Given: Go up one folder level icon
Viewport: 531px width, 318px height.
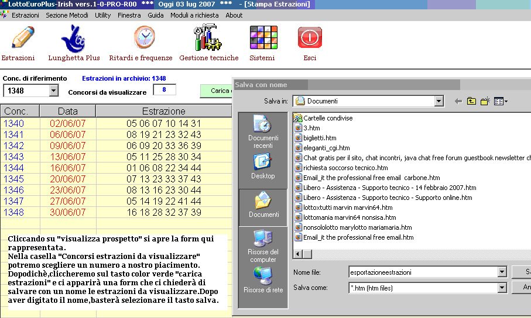Looking at the screenshot, I should (471, 101).
